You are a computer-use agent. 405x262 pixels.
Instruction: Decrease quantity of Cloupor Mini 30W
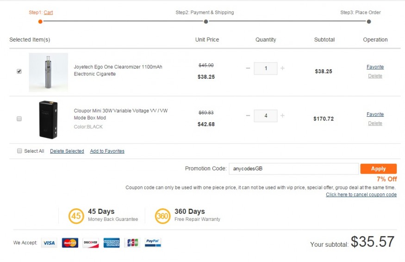(x=248, y=116)
